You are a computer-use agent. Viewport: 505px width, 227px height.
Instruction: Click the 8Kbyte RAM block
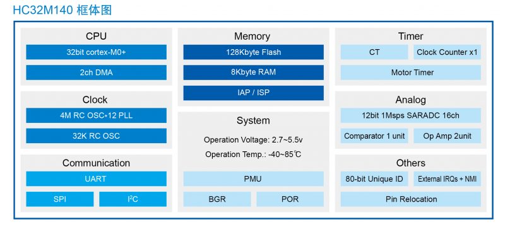[254, 73]
